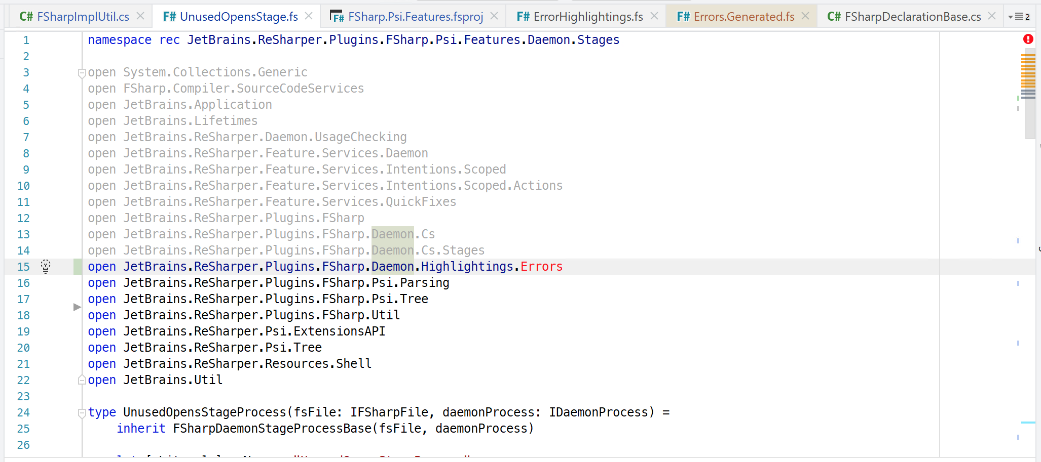The width and height of the screenshot is (1041, 462).
Task: Click line number 15 in the gutter
Action: click(x=23, y=267)
